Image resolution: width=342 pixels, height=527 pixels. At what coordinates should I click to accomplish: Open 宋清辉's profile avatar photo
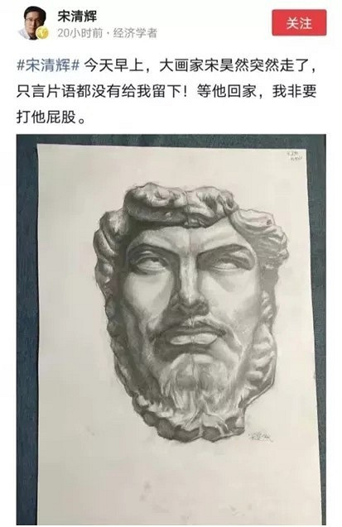pyautogui.click(x=32, y=23)
